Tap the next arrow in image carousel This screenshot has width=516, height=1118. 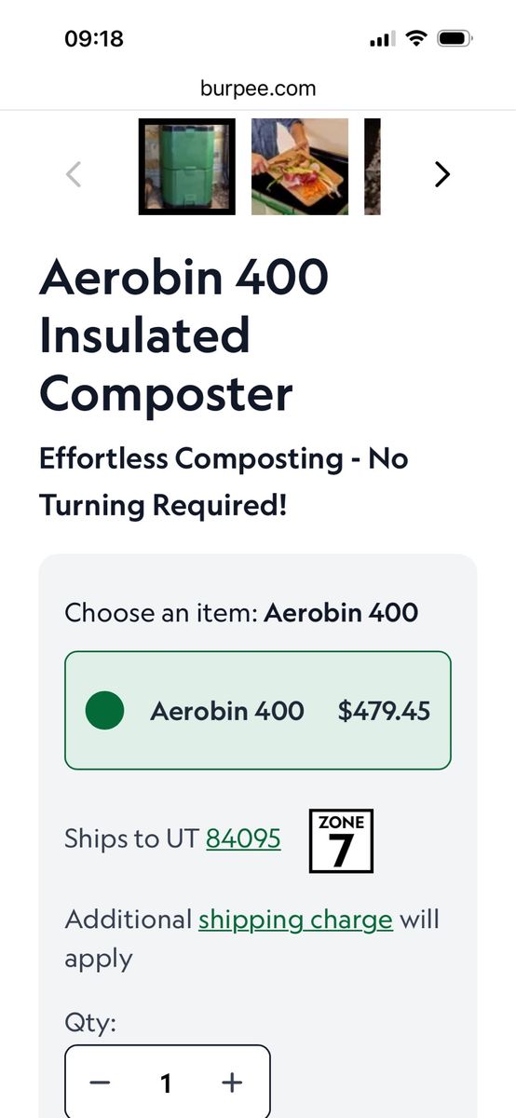(442, 174)
